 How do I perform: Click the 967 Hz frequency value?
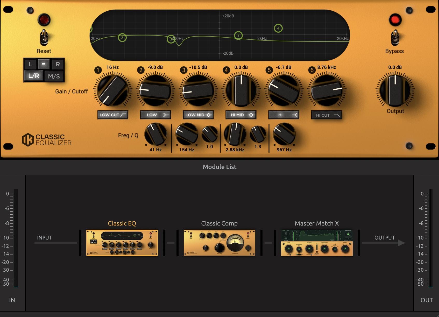pyautogui.click(x=284, y=150)
